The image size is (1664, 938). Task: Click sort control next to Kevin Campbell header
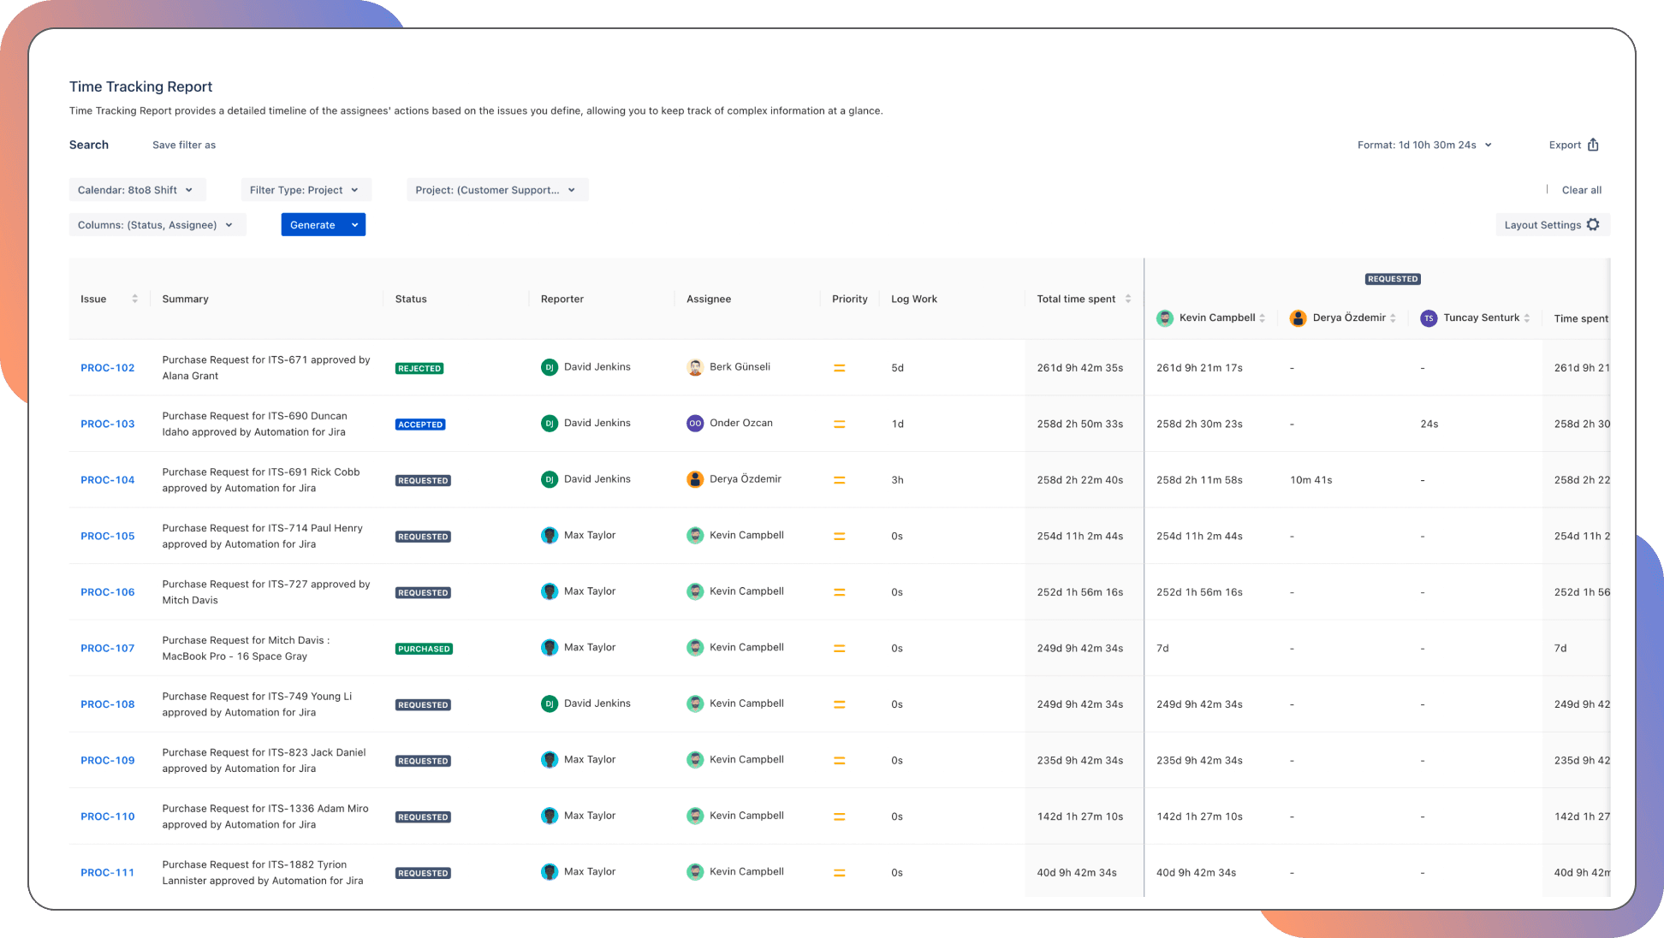(1264, 318)
